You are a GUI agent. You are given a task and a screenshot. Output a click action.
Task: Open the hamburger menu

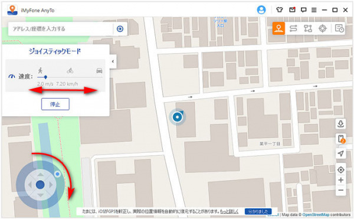point(314,10)
